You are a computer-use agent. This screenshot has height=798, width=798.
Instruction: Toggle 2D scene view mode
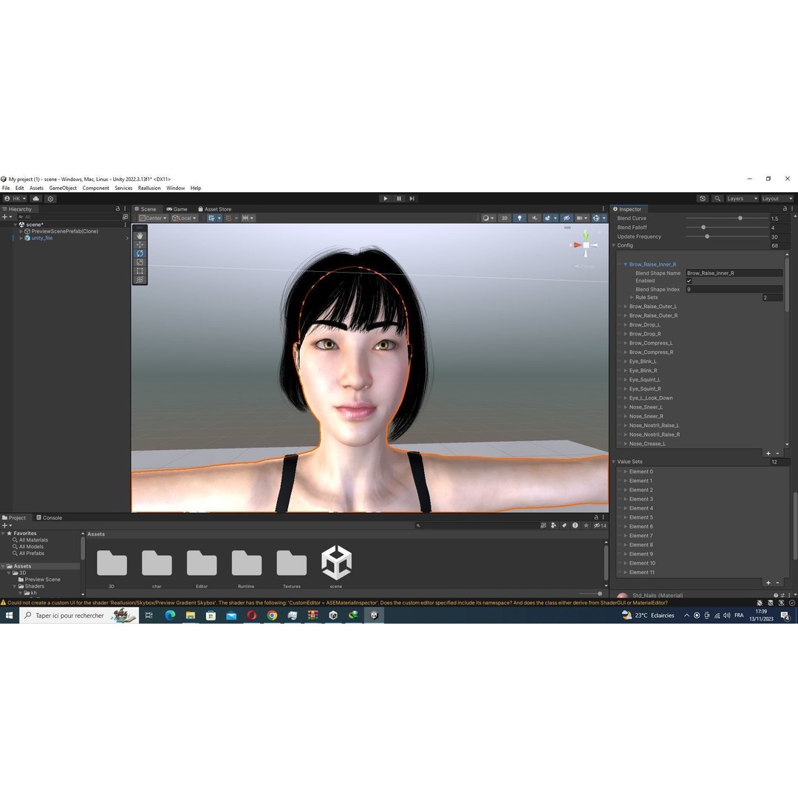505,218
